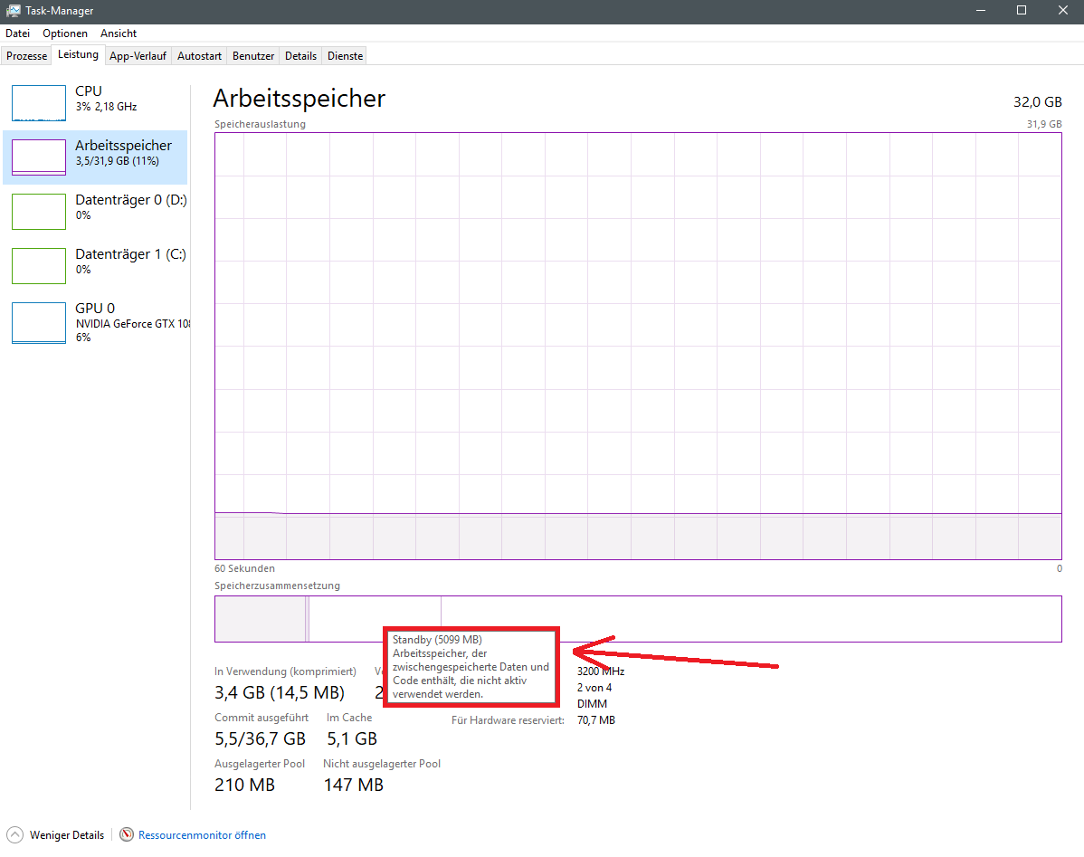Open the Optionen menu
1084x857 pixels.
click(64, 33)
